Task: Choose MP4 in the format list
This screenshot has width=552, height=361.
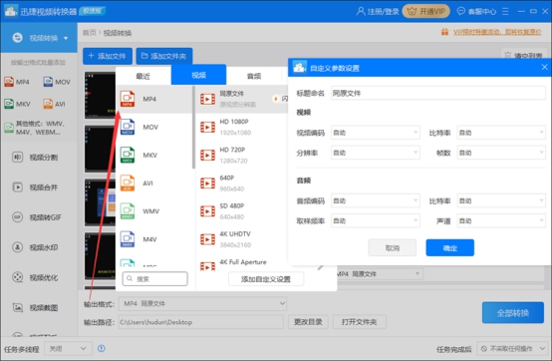Action: (154, 99)
